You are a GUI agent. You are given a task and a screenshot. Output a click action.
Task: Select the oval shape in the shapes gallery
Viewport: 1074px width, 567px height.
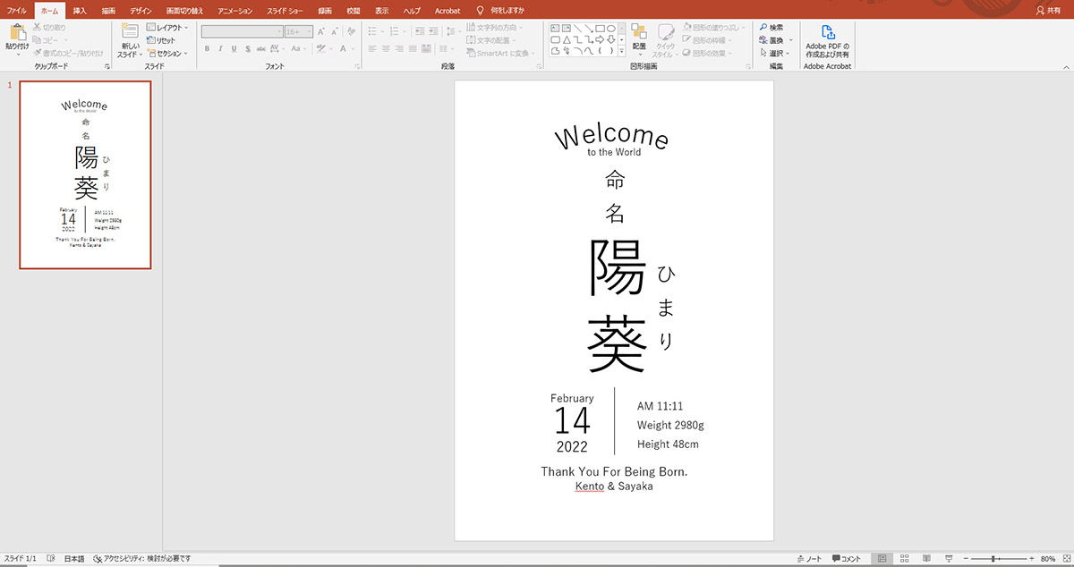[x=611, y=29]
